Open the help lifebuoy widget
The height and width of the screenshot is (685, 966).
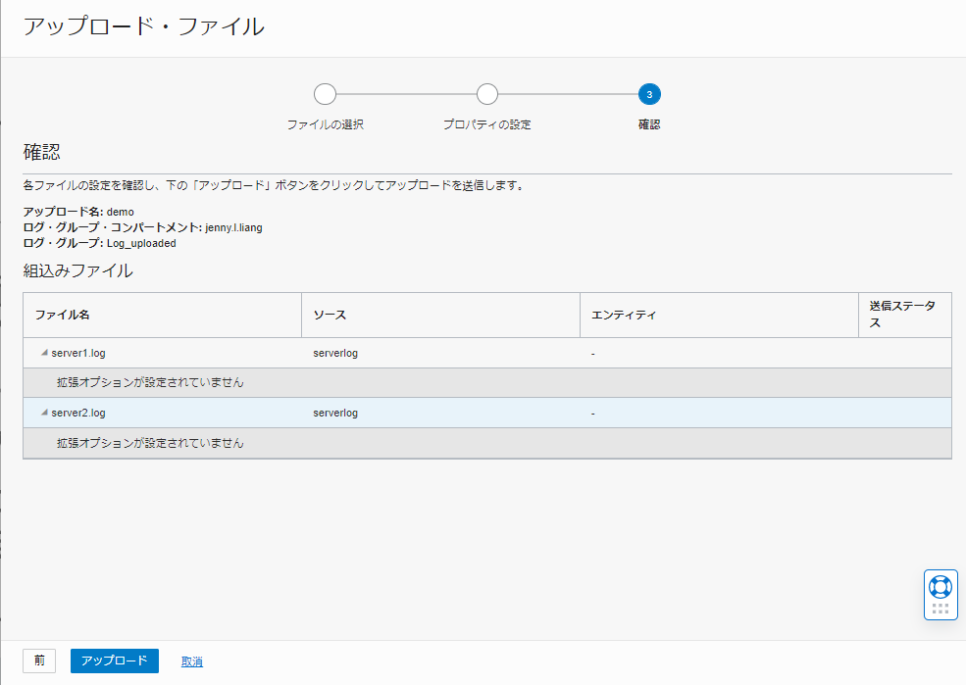point(941,588)
